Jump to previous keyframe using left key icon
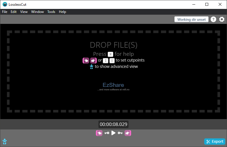 tap(107, 133)
